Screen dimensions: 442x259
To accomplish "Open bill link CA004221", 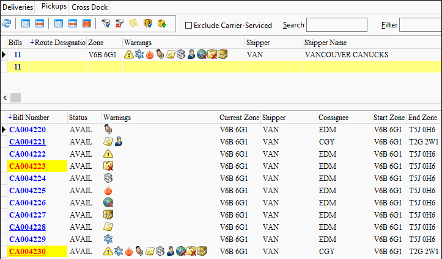I will pos(28,141).
